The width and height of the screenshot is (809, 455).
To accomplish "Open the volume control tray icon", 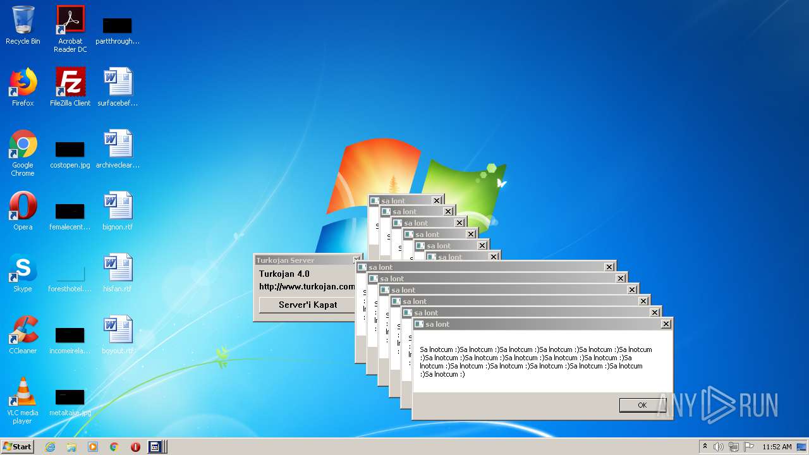I will point(719,447).
